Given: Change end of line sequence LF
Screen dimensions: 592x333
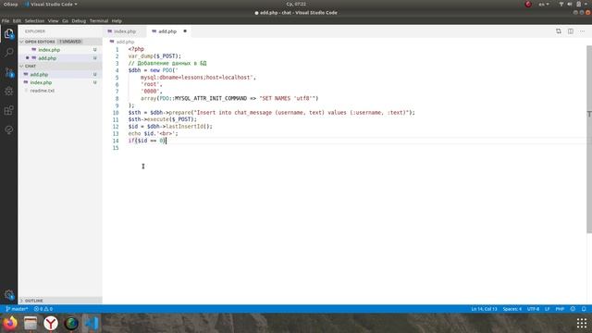Looking at the screenshot, I should point(547,309).
